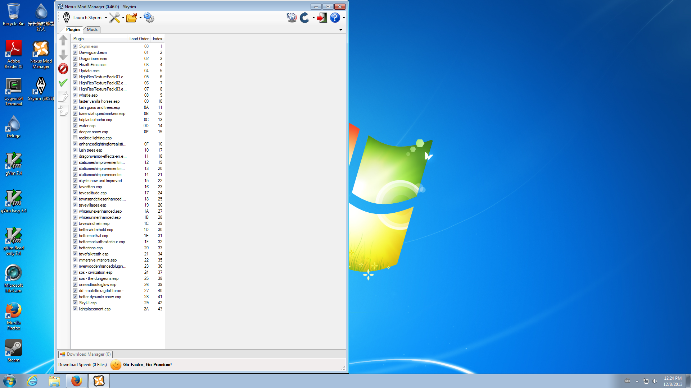Expand the Open Folders dropdown arrow
The width and height of the screenshot is (691, 388).
pos(140,18)
